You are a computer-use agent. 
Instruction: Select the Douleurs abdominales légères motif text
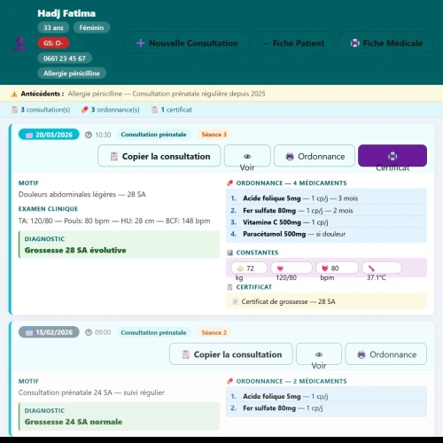[82, 195]
